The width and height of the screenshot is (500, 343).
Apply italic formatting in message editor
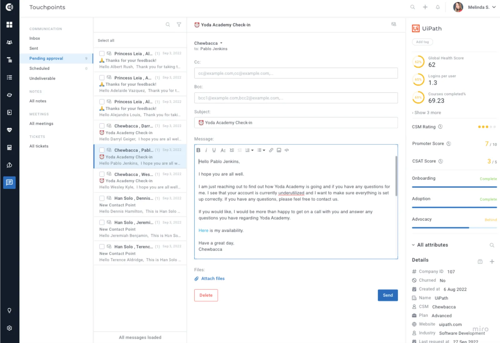point(206,150)
